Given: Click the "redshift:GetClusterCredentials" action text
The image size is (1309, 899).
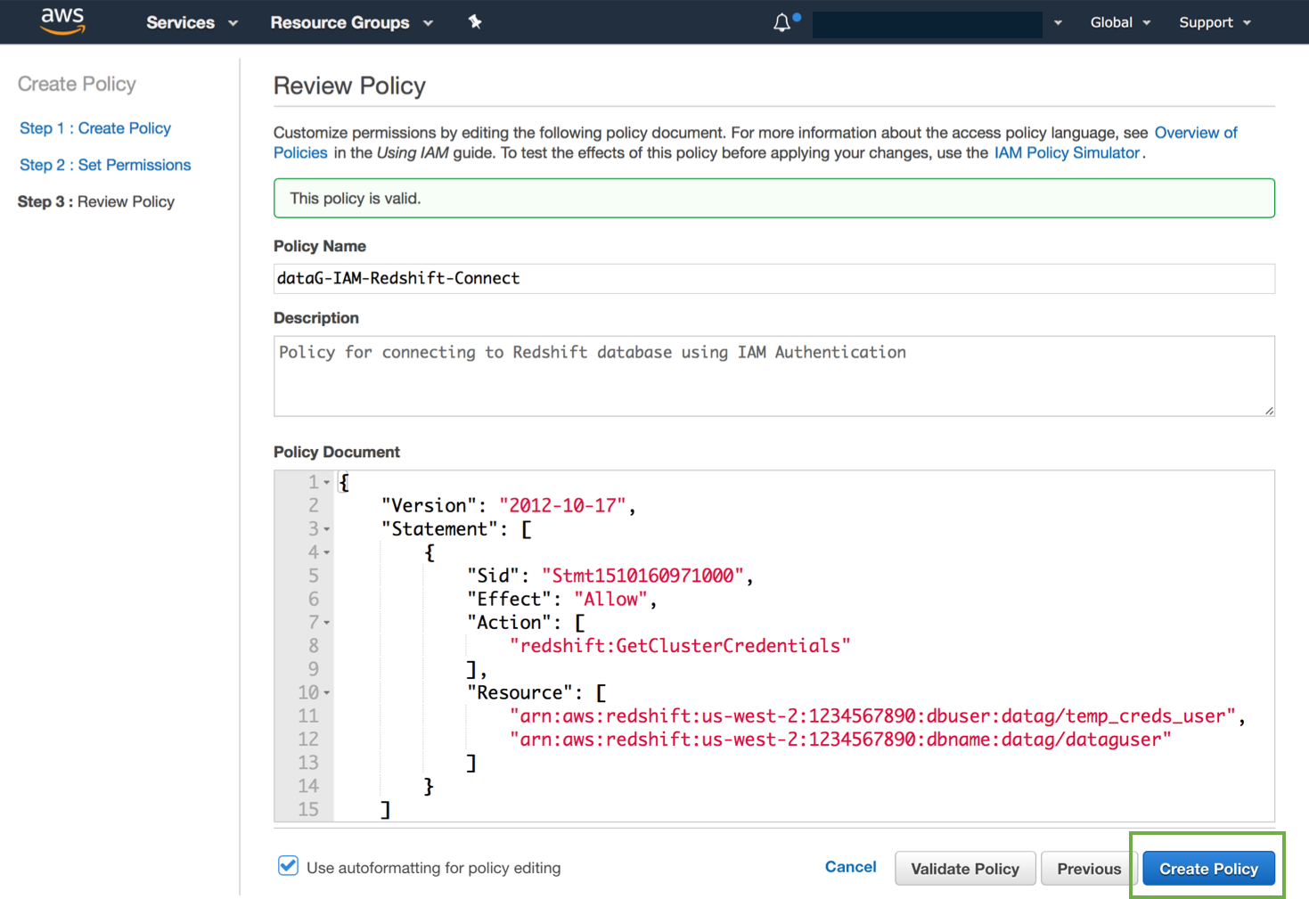Looking at the screenshot, I should 680,646.
